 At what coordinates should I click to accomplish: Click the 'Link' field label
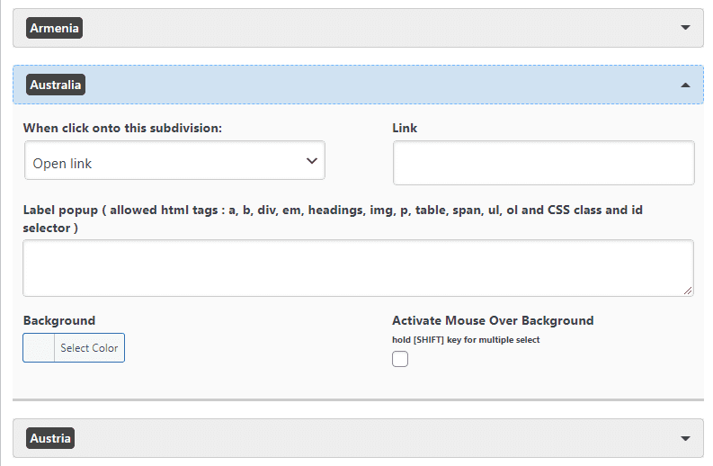click(405, 128)
